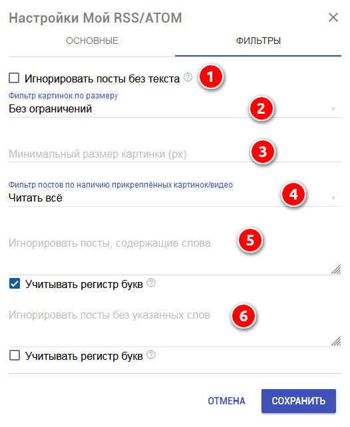This screenshot has width=350, height=427.
Task: Focus Игнорировать посты, содержащие слова text area
Action: (x=175, y=253)
